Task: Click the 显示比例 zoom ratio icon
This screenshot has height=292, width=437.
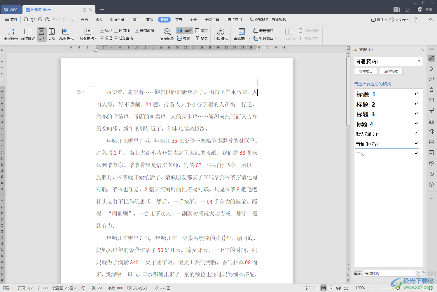Action: coord(167,32)
